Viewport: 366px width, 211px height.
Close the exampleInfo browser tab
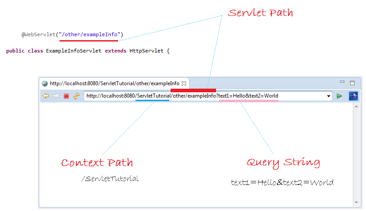tap(184, 83)
